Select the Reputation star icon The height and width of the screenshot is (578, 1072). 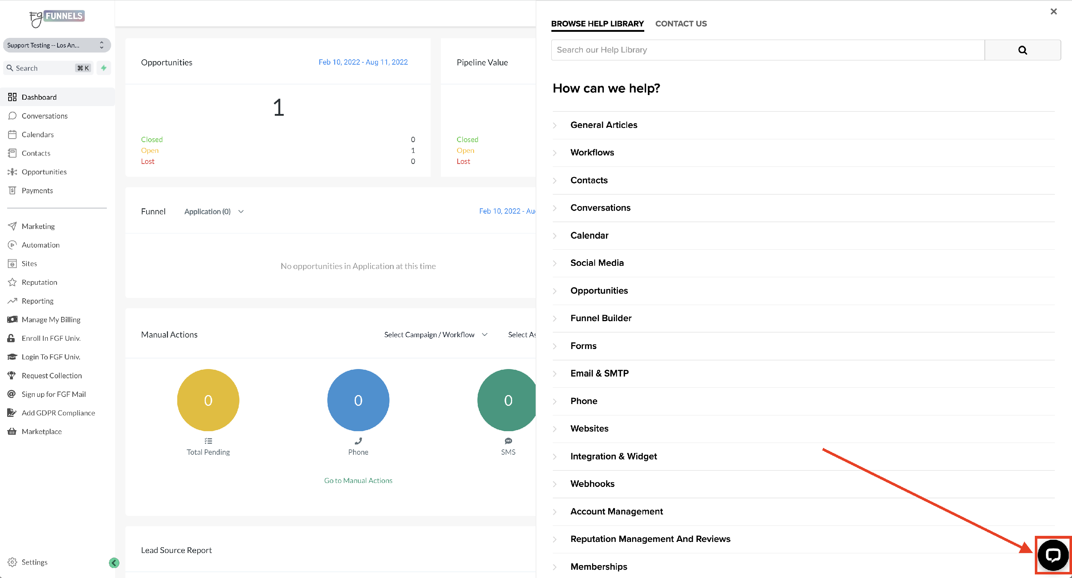tap(13, 282)
